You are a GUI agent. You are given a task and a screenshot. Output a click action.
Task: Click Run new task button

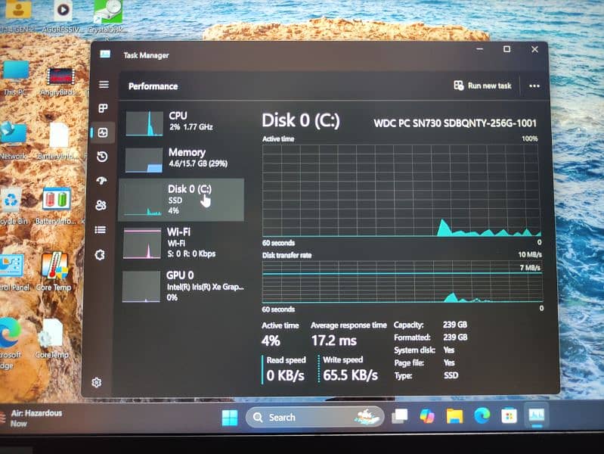point(482,86)
